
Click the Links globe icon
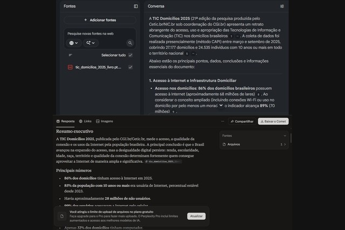81,121
